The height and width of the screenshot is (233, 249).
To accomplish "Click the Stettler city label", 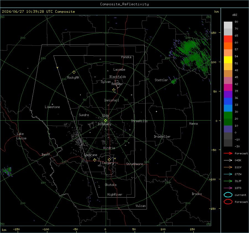I will [x=161, y=80].
